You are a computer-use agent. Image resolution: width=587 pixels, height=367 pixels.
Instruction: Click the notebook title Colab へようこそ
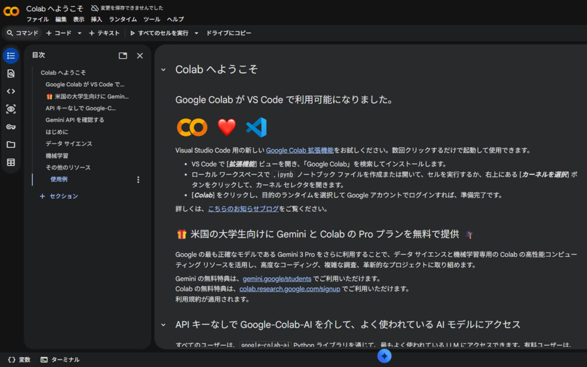click(55, 9)
